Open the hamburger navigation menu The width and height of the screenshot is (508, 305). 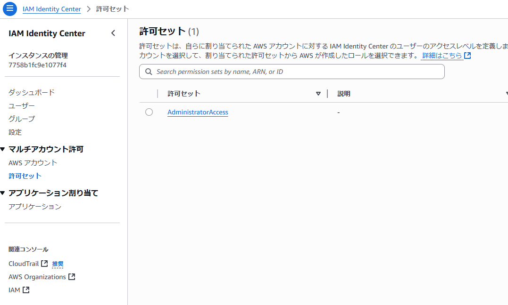click(10, 9)
